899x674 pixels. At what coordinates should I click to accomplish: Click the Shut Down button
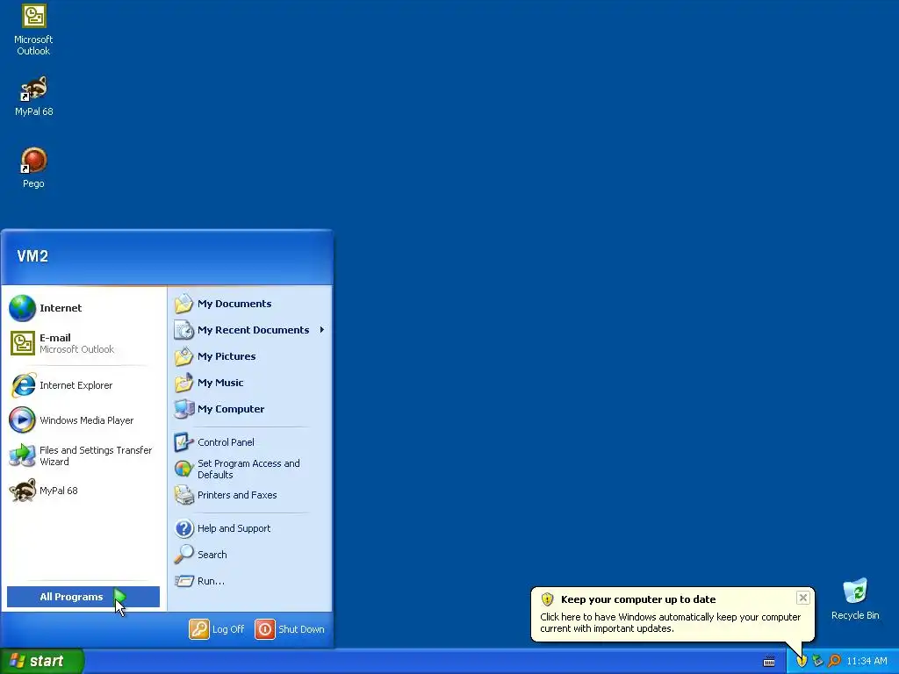290,629
